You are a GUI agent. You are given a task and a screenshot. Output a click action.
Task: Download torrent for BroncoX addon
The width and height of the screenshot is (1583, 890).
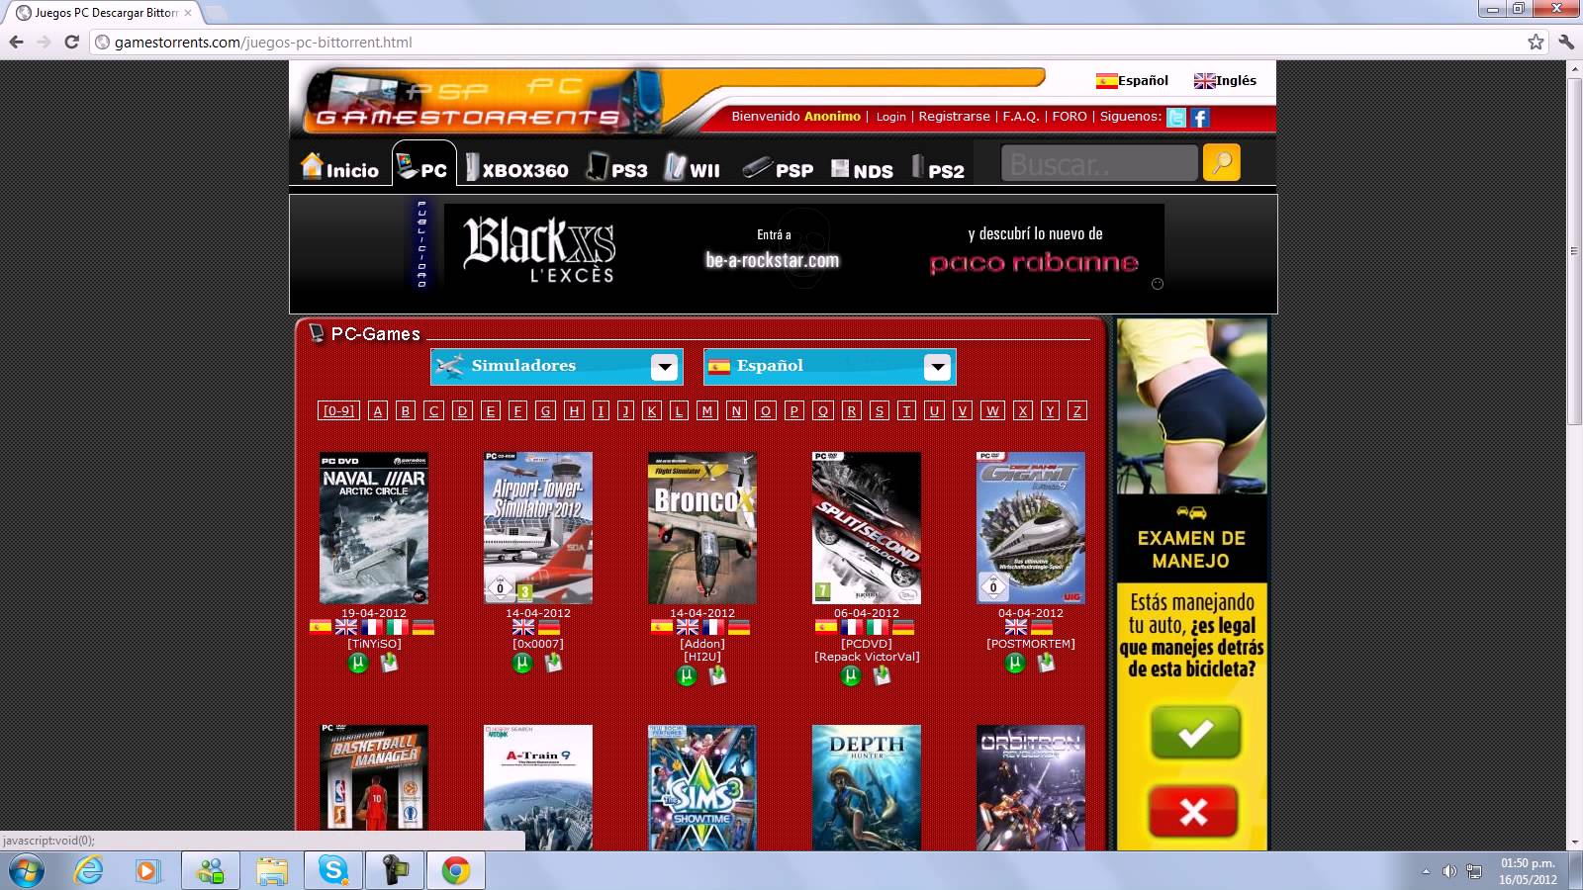tap(687, 675)
